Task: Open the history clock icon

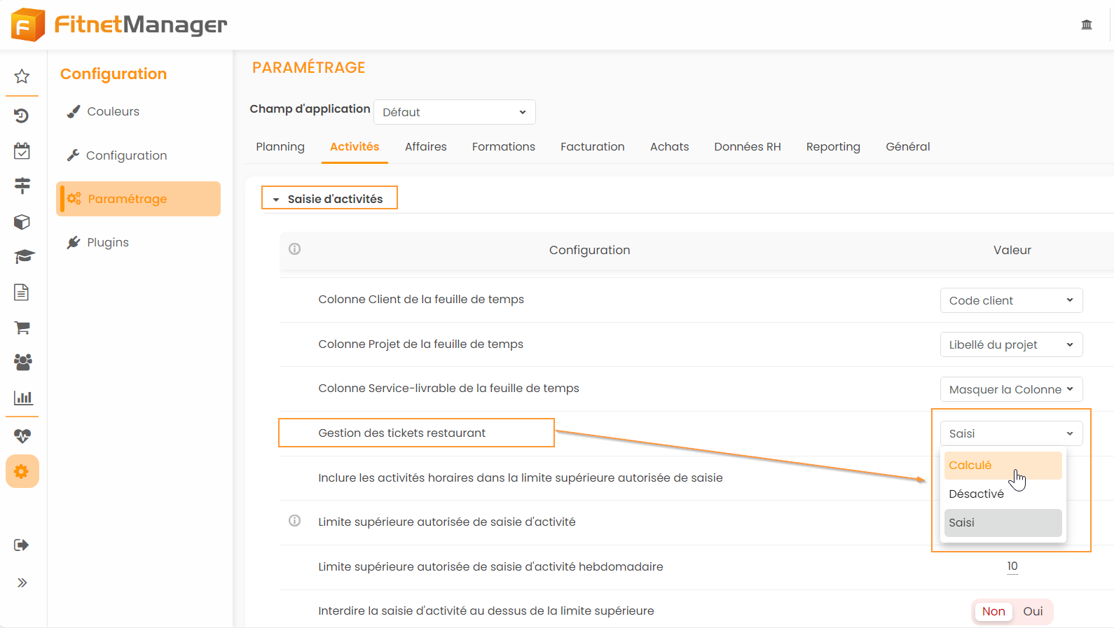Action: (22, 116)
